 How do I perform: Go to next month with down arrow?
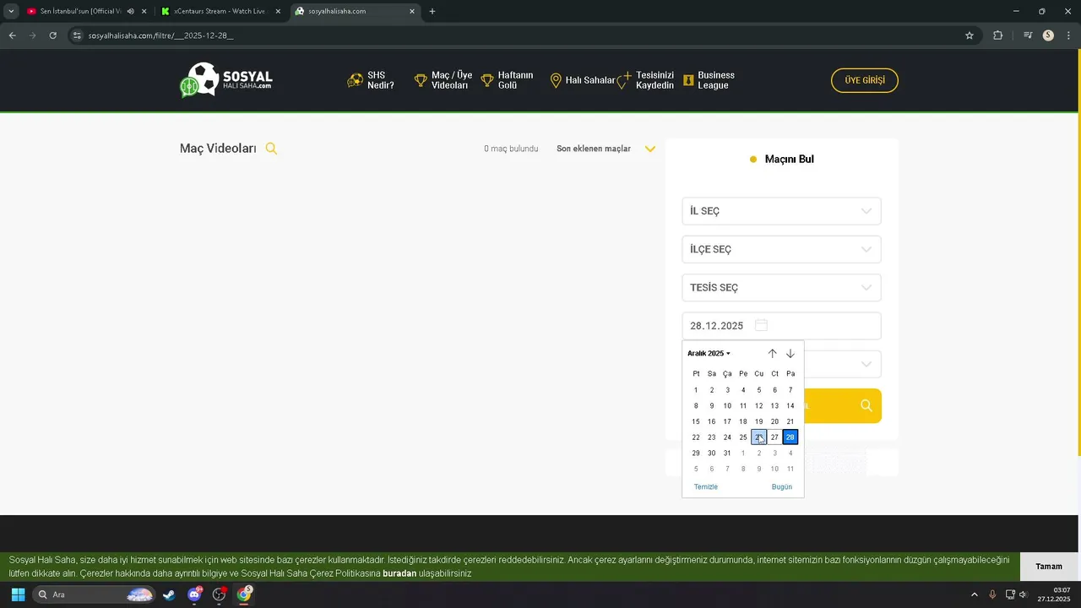click(x=790, y=354)
